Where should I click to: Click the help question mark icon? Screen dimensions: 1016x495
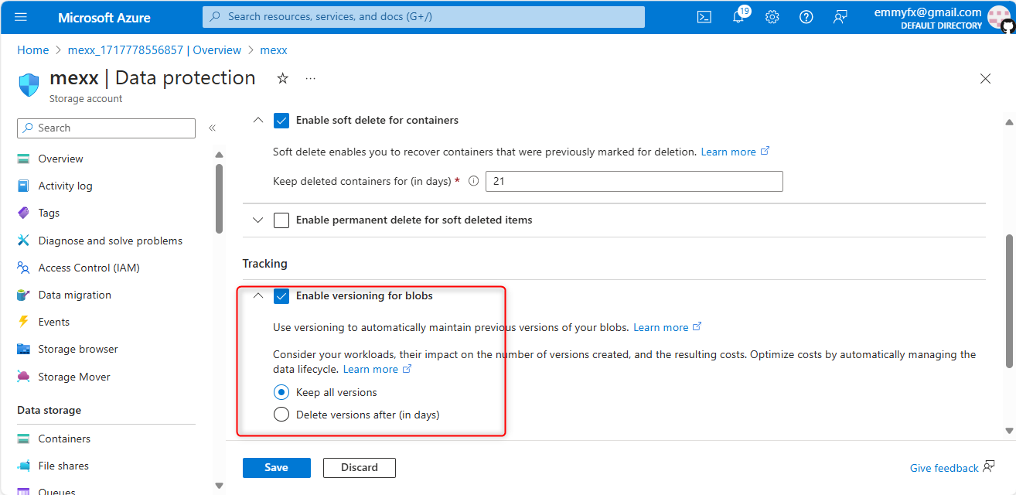point(806,17)
